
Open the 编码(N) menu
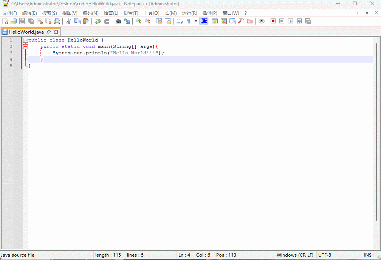(x=90, y=13)
